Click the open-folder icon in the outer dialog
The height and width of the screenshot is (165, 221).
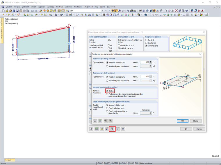[x=102, y=129]
